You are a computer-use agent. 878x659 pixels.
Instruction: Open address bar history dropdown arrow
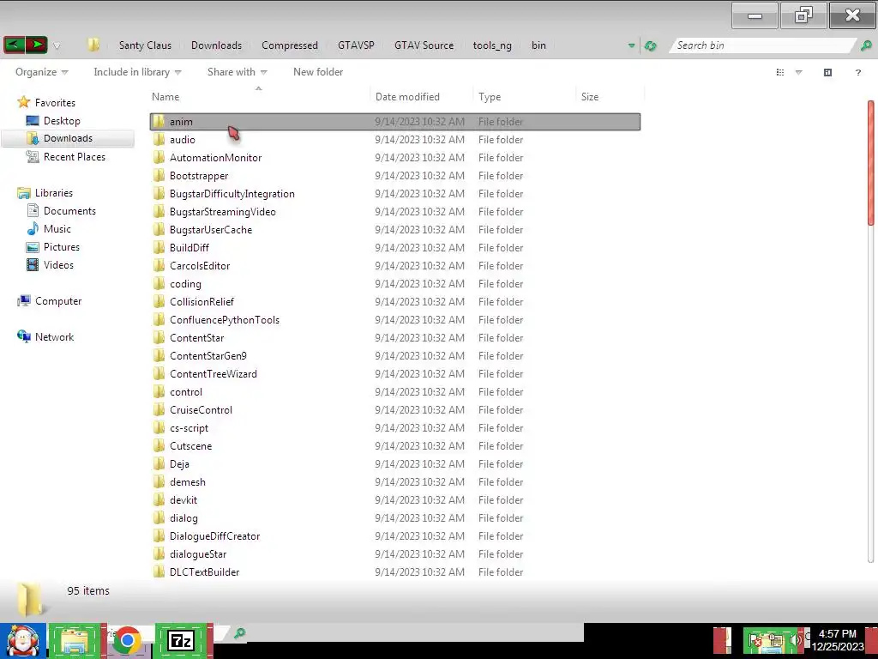click(x=631, y=46)
